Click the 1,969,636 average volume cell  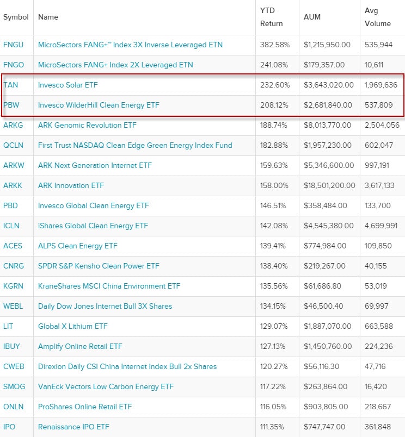[381, 85]
